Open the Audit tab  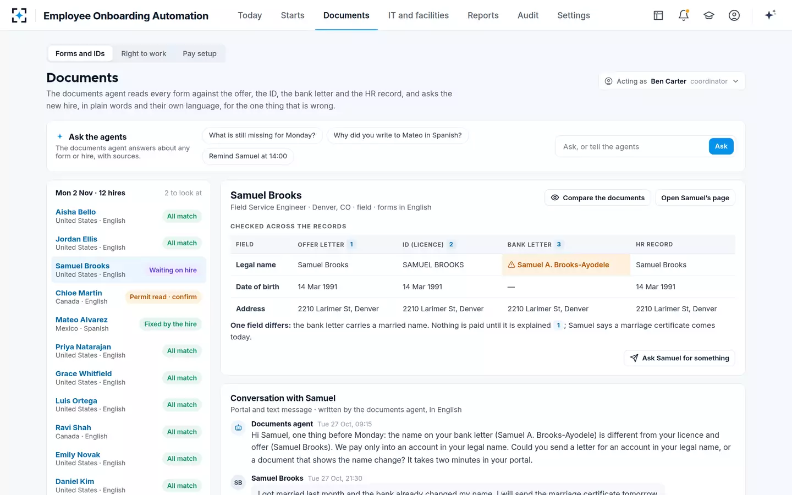[x=528, y=15]
